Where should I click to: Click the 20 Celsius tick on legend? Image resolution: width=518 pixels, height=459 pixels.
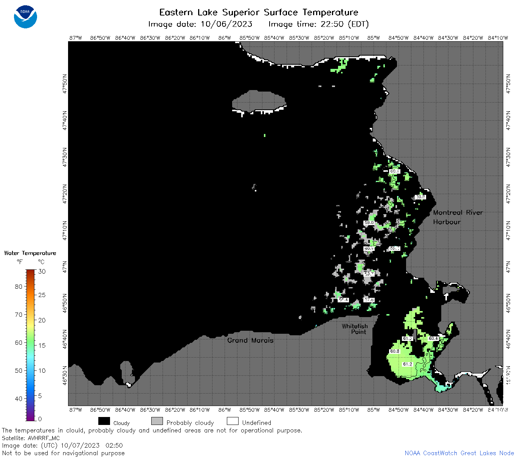click(42, 320)
